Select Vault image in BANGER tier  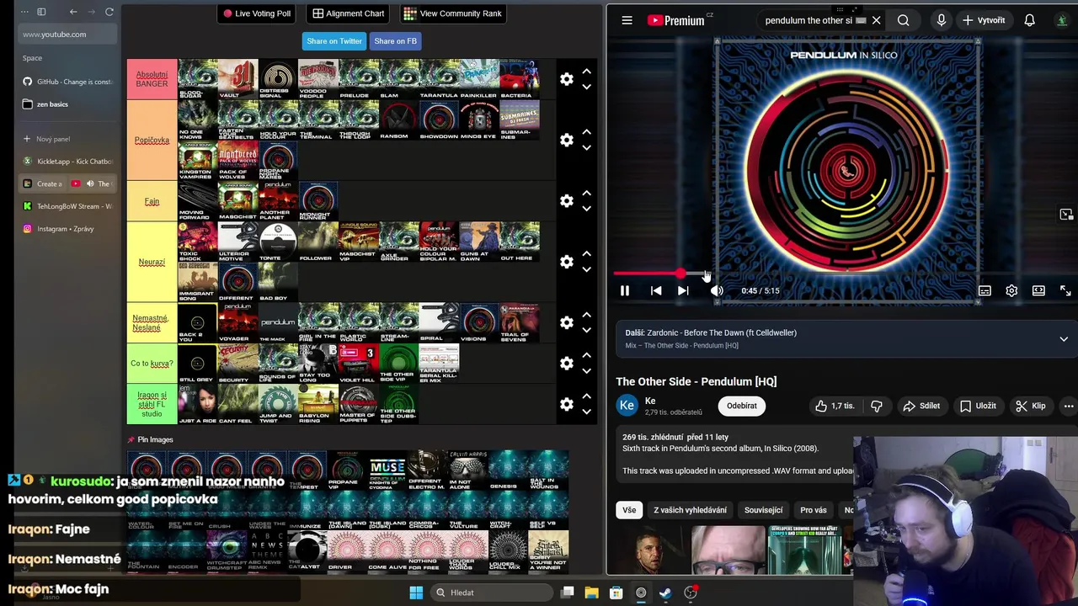click(238, 79)
